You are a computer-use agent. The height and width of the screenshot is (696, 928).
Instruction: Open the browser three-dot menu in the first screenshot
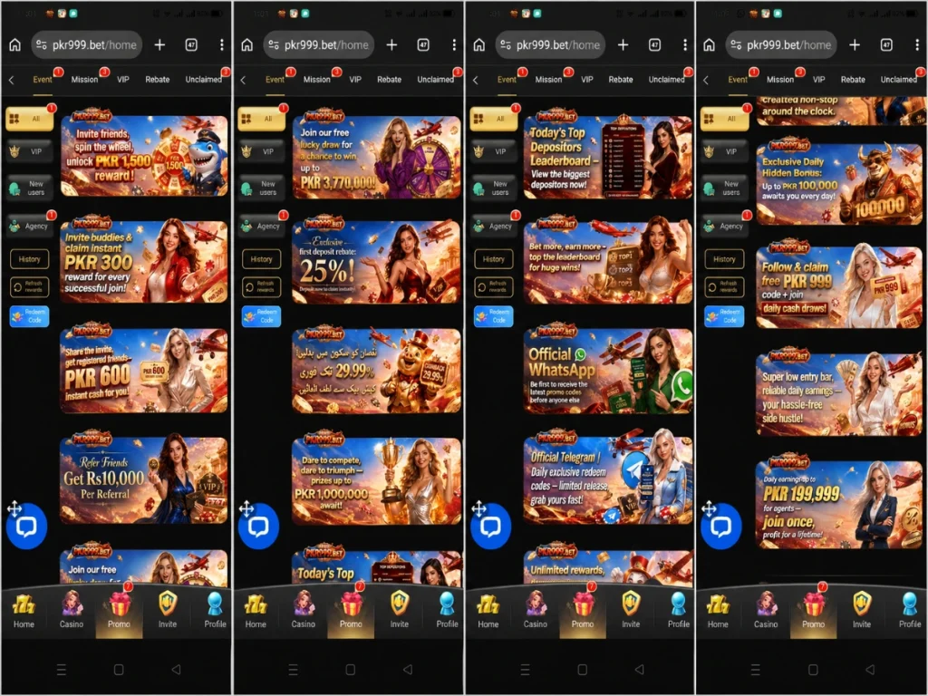[x=221, y=45]
